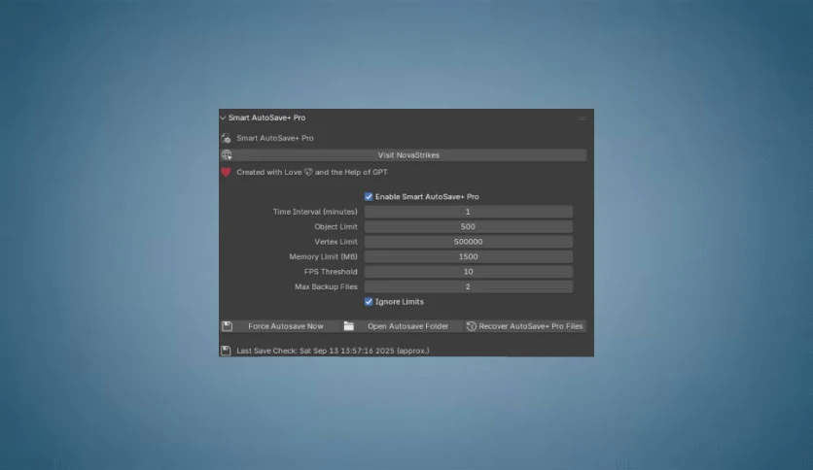Click the Last Save Check disk icon
The image size is (813, 470).
(x=226, y=351)
